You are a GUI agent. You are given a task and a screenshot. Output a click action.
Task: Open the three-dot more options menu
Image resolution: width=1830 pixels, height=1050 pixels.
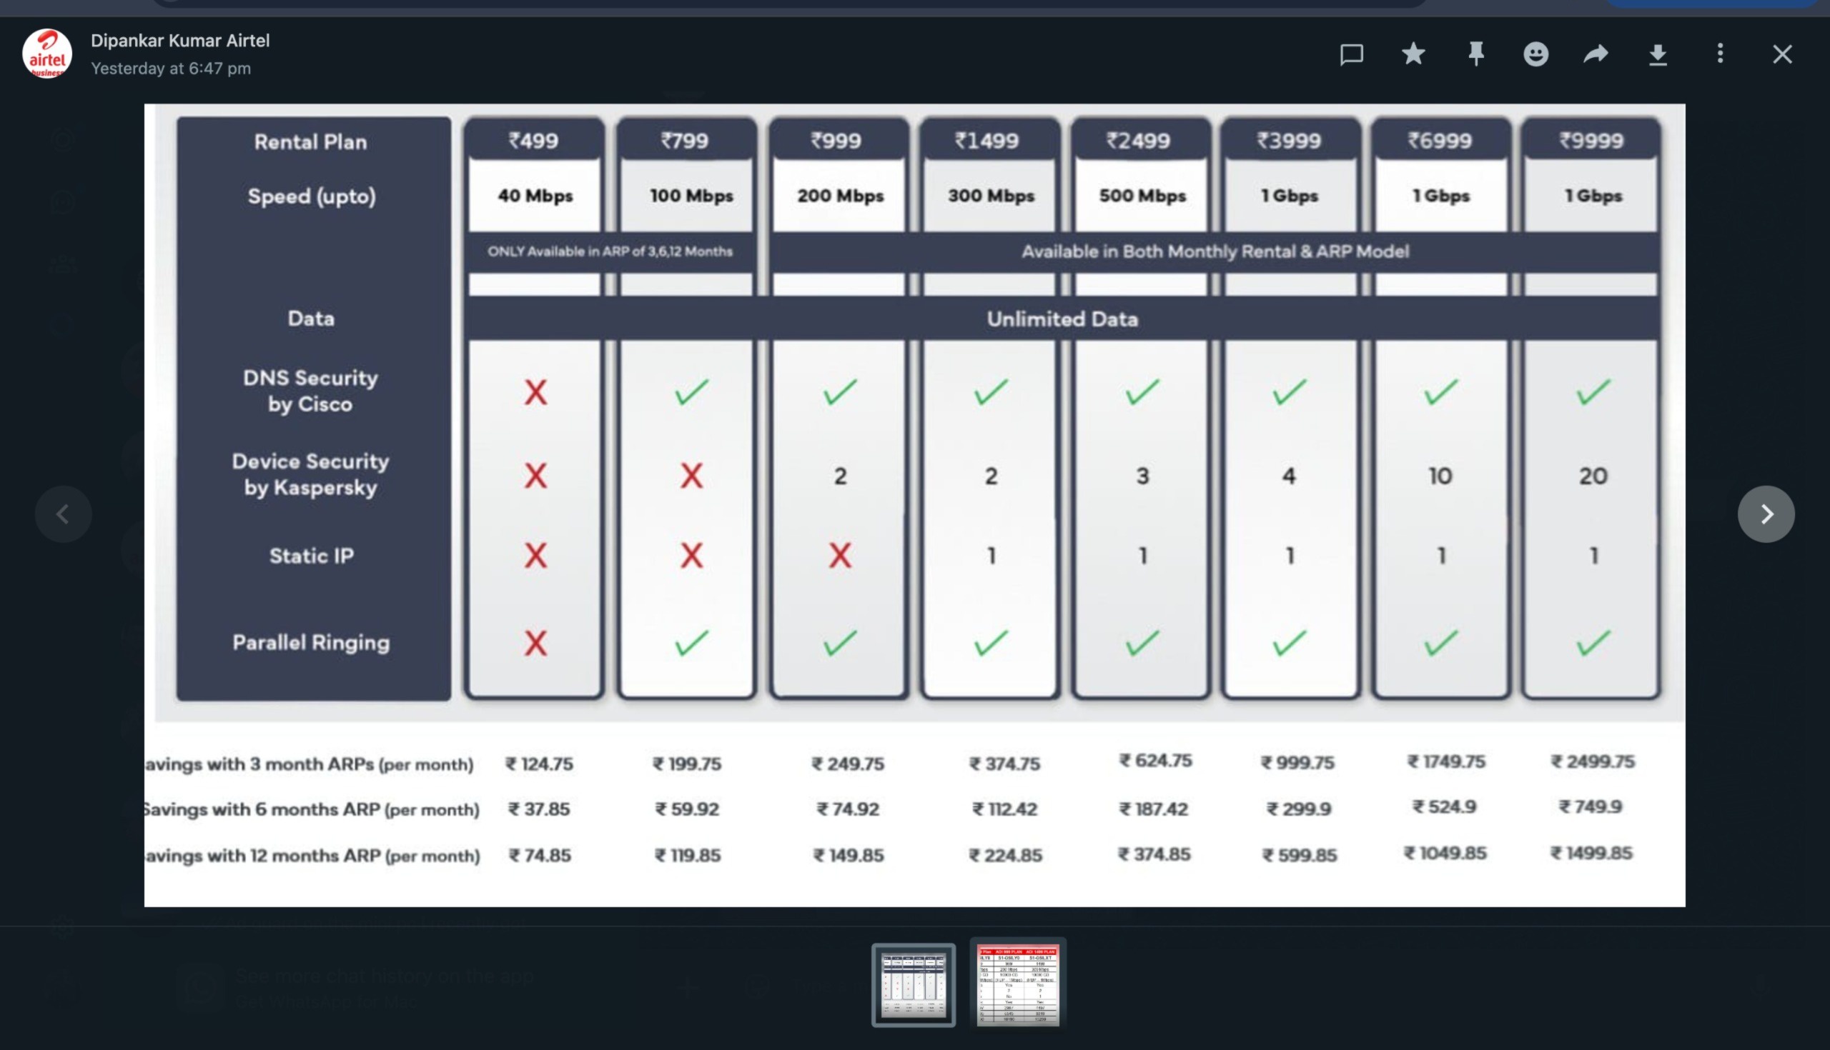[x=1721, y=54]
